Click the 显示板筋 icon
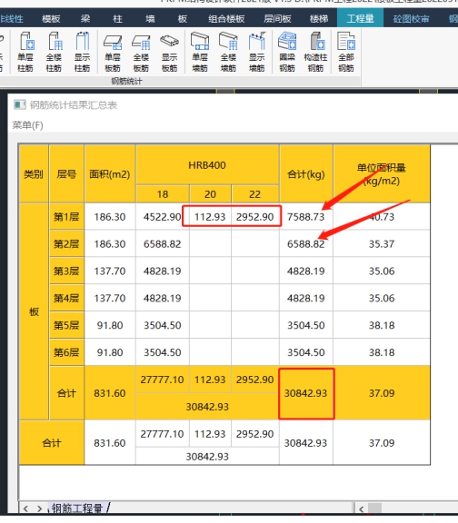 click(x=169, y=52)
